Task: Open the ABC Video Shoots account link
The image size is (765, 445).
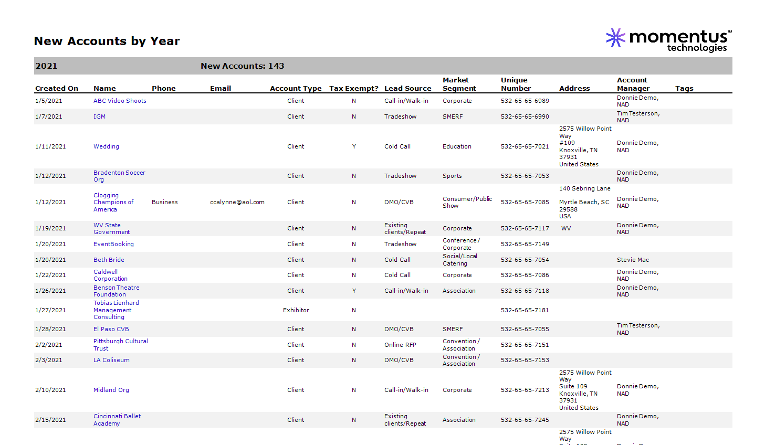Action: click(x=120, y=101)
